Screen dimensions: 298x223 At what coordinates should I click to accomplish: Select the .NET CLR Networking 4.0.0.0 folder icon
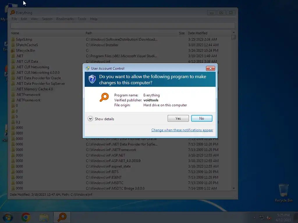click(x=13, y=72)
